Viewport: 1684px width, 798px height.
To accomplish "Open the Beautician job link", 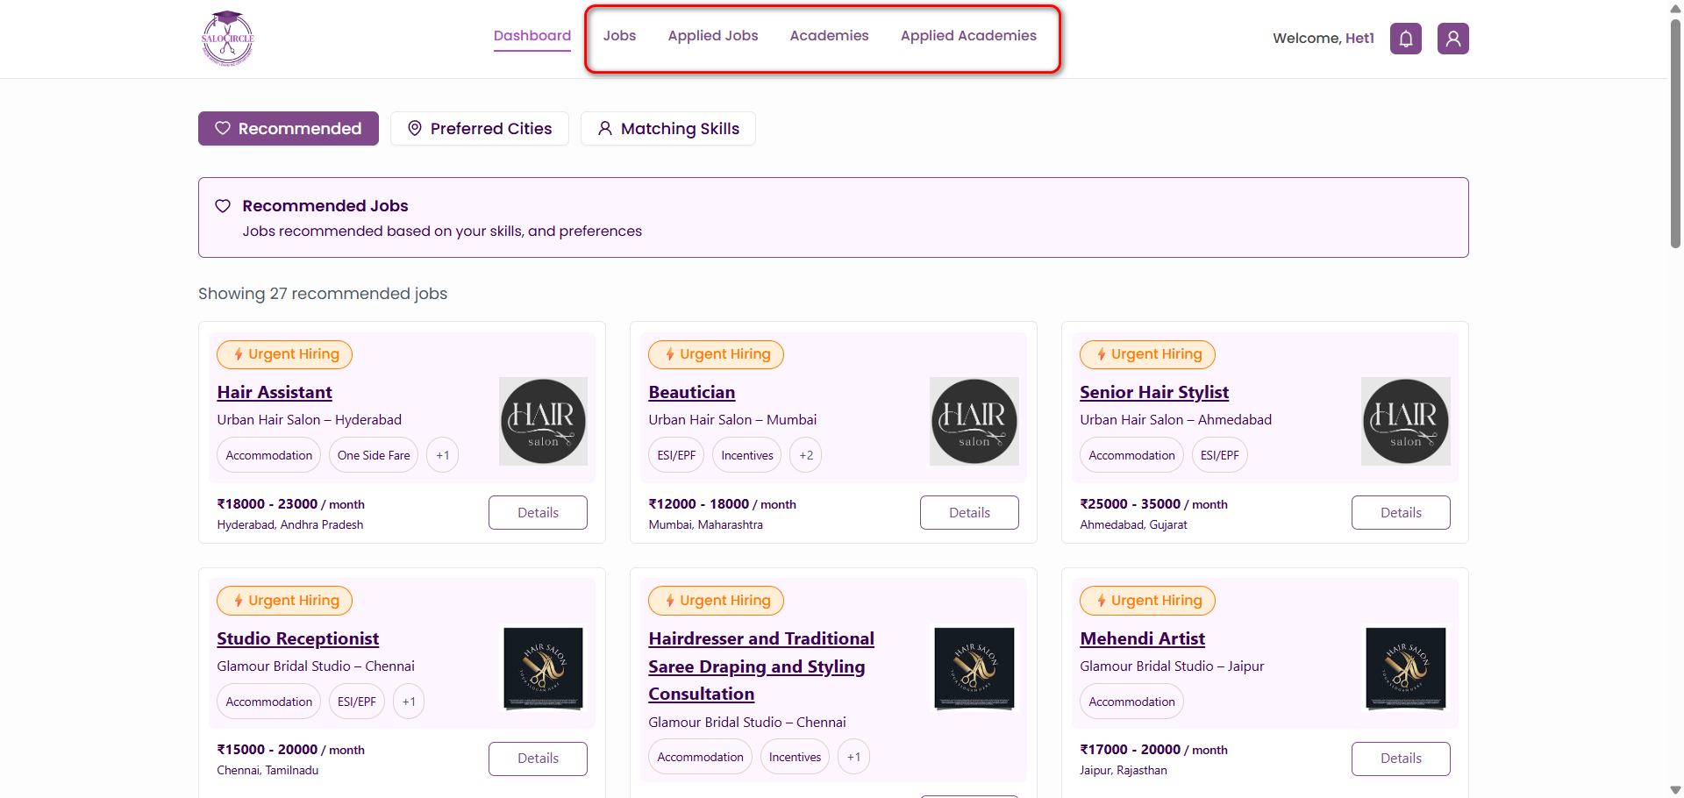I will [692, 392].
